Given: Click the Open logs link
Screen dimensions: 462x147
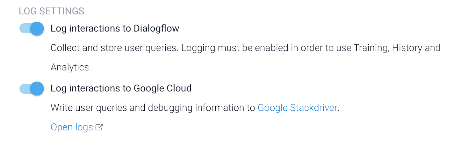Looking at the screenshot, I should 72,127.
